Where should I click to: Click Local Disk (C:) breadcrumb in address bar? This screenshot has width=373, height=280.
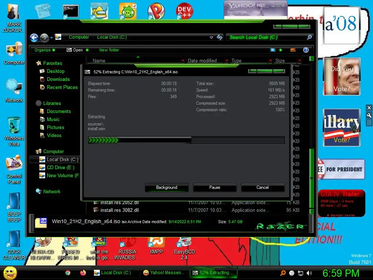coord(112,37)
